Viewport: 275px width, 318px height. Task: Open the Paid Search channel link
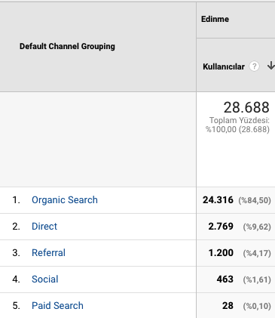coord(57,306)
